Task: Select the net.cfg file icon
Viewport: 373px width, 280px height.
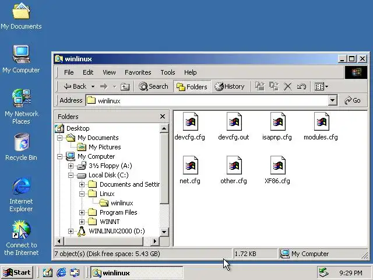Action: pyautogui.click(x=191, y=165)
